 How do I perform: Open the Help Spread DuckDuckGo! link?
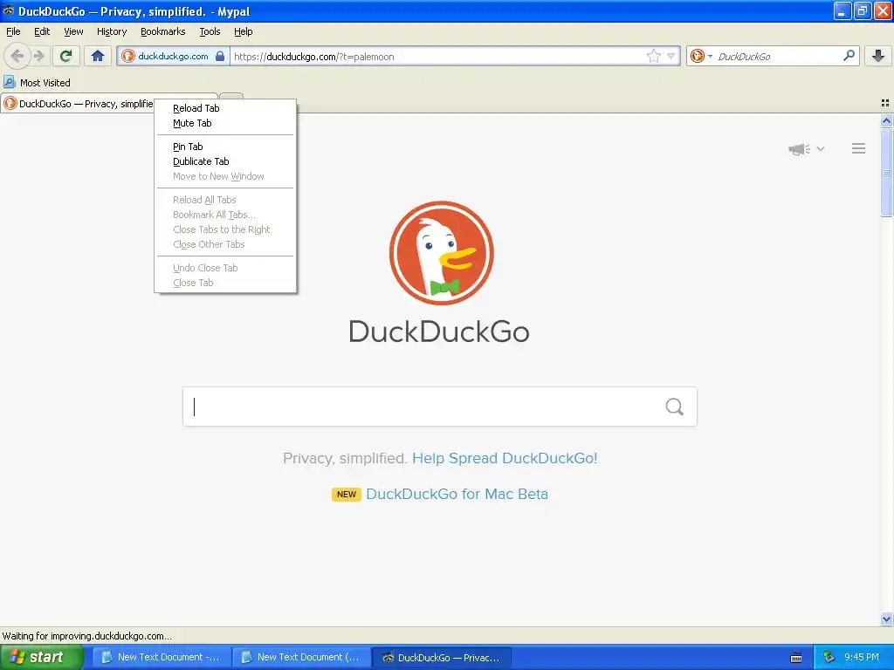pos(505,458)
